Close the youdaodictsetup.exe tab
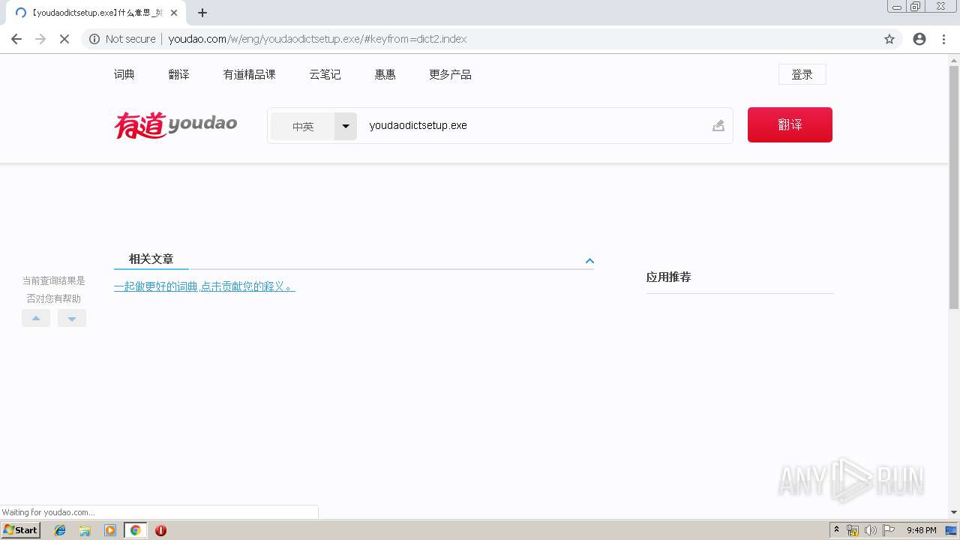960x540 pixels. click(x=174, y=13)
